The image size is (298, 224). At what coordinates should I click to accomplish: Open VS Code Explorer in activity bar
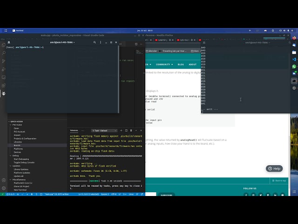coord(4,45)
